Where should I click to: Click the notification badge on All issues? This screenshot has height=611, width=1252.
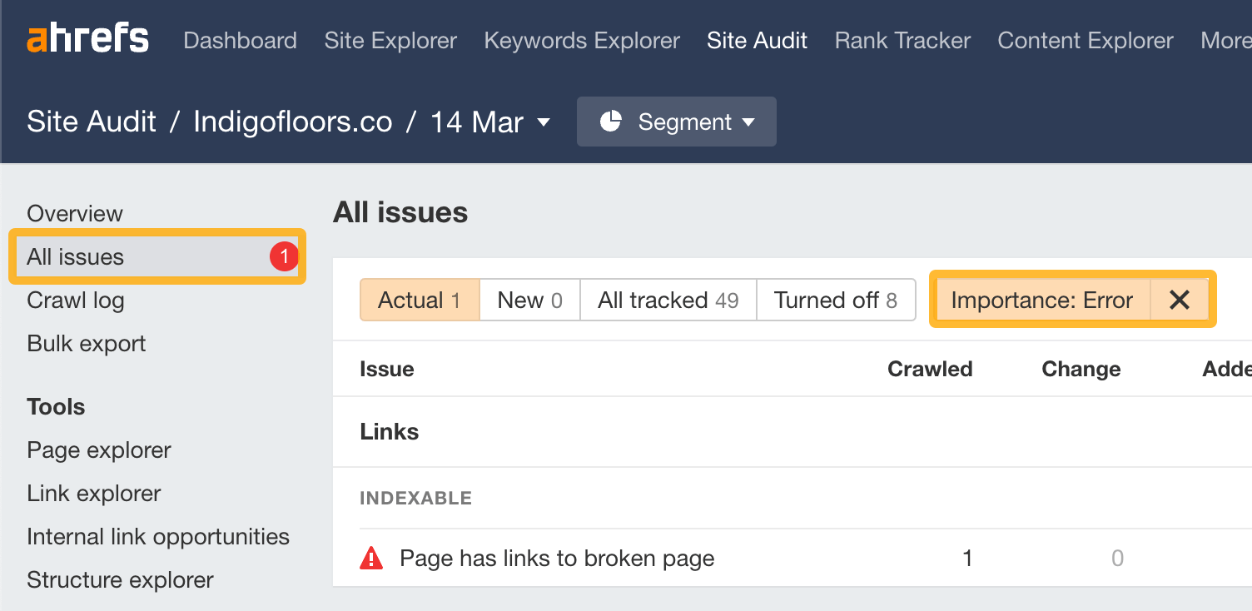click(283, 257)
